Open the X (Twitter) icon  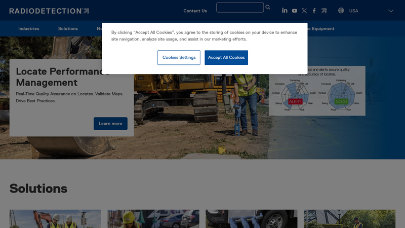304,11
